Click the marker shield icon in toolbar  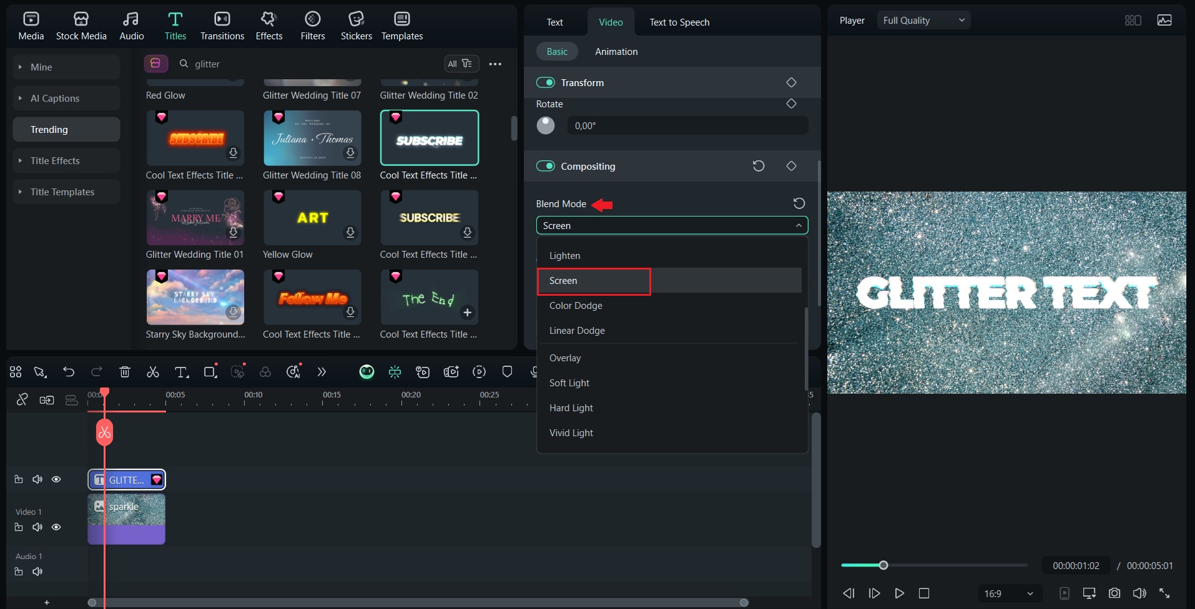pos(507,372)
